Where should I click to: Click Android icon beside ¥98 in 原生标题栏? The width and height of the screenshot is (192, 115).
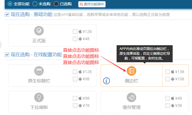coord(80,79)
